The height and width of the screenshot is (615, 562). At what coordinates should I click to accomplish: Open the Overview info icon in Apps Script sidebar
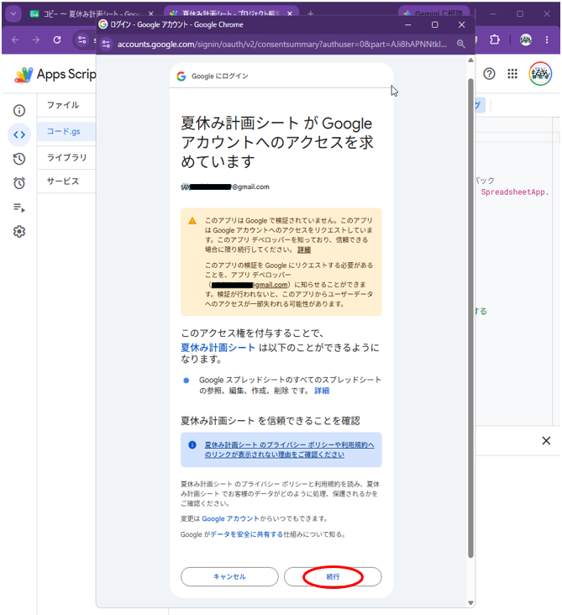[x=19, y=111]
